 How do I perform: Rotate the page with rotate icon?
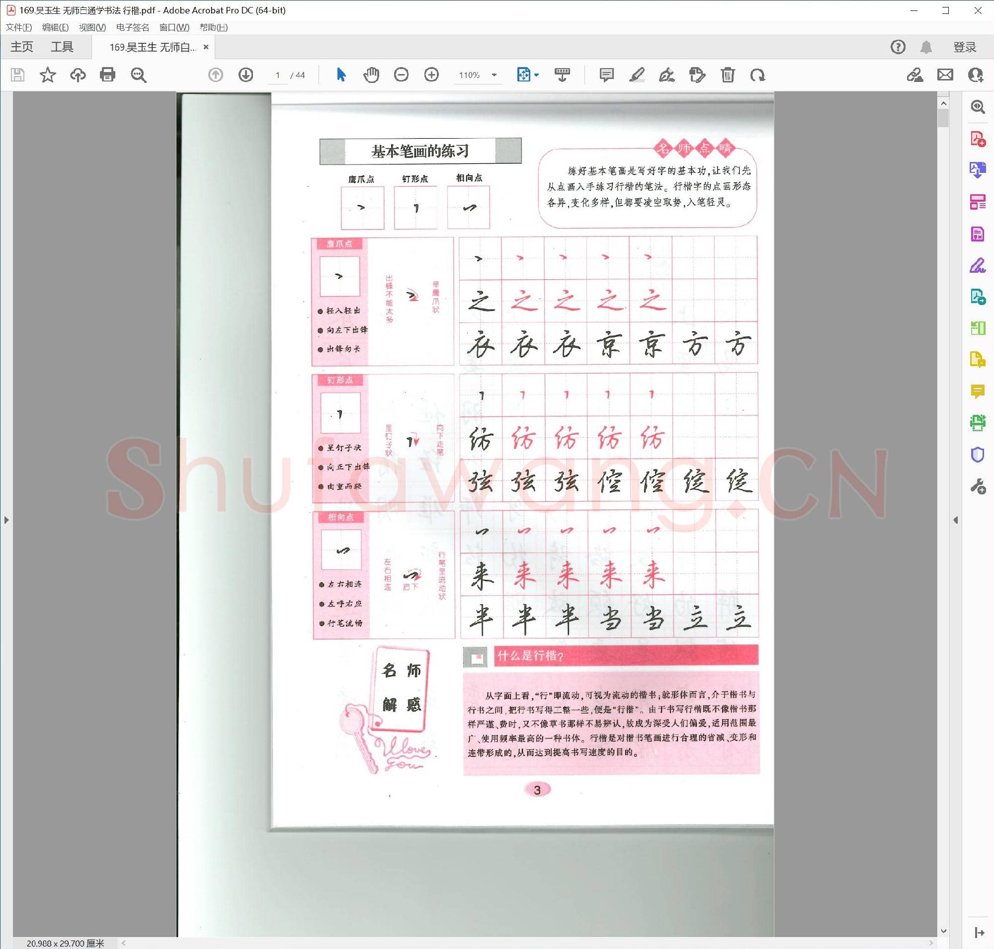(757, 75)
